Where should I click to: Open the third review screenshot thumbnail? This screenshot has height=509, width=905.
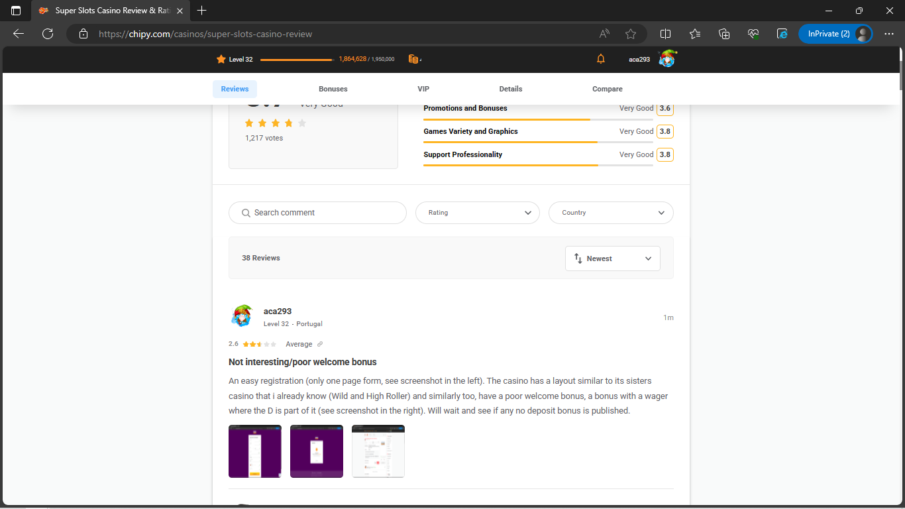[378, 451]
